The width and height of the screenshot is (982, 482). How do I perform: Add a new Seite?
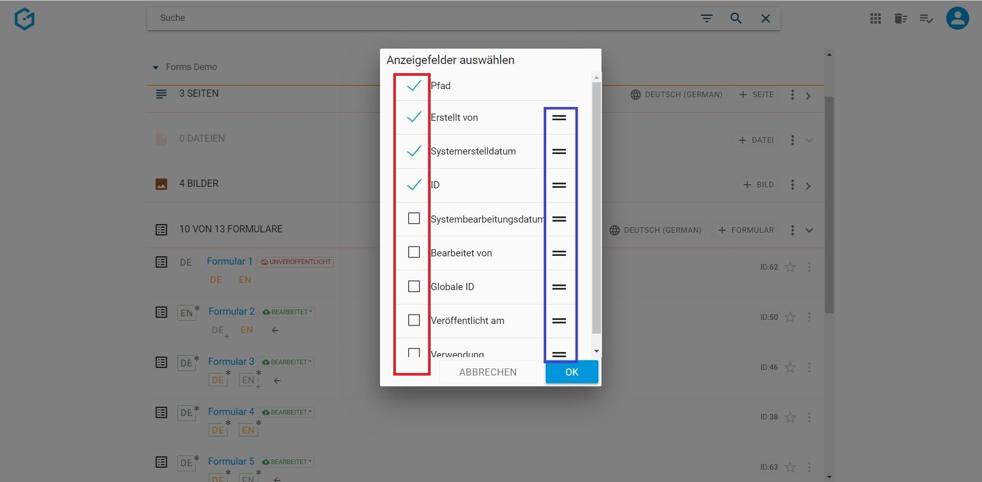click(756, 95)
